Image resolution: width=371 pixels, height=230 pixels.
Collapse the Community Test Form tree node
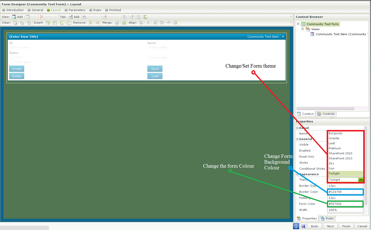[298, 24]
